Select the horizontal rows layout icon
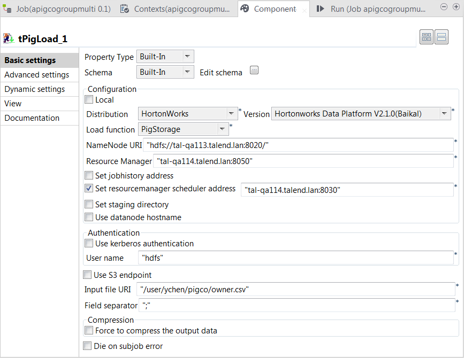The image size is (464, 358). (442, 36)
